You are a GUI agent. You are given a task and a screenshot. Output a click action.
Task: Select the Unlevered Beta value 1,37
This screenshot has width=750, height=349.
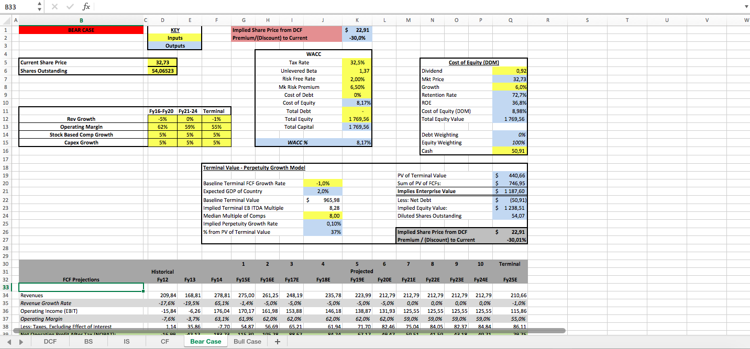coord(357,71)
